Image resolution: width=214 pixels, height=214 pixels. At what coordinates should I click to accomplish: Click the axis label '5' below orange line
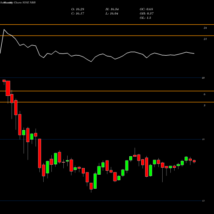click(205, 105)
